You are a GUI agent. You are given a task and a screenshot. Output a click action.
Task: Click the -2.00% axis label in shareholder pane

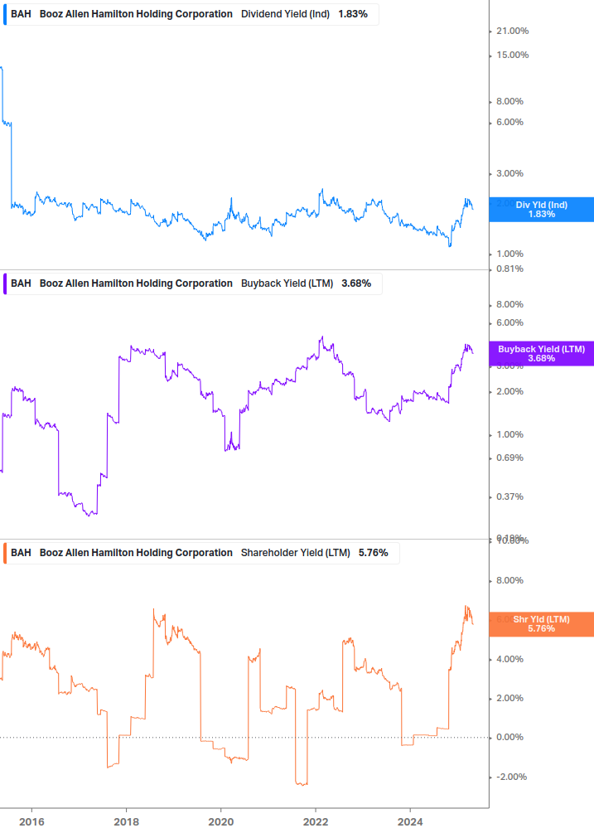click(511, 777)
